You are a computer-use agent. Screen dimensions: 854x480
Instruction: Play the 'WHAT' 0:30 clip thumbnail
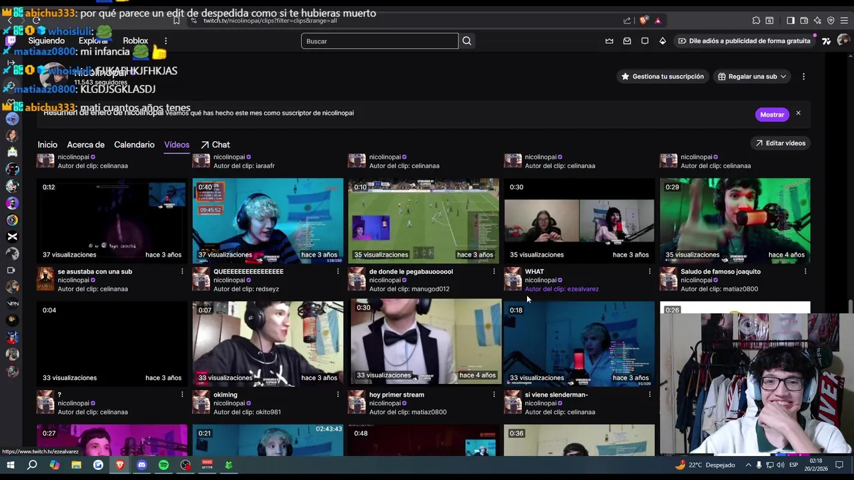click(579, 221)
